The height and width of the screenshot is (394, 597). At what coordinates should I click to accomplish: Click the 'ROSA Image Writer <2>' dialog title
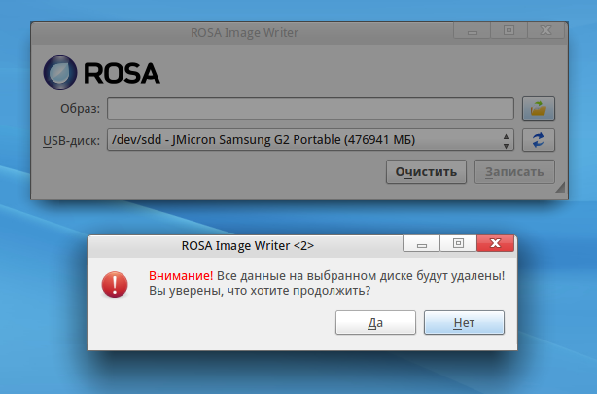click(x=248, y=246)
